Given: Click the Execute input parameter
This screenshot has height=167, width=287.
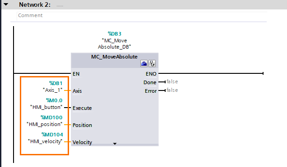Looking at the screenshot, I should (x=82, y=108).
